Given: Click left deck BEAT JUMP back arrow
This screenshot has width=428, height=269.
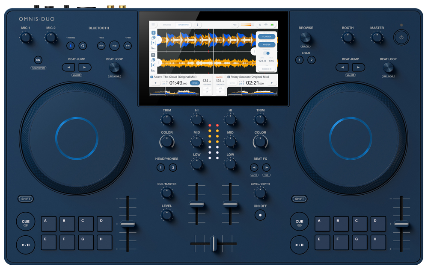Looking at the screenshot, I should [68, 67].
